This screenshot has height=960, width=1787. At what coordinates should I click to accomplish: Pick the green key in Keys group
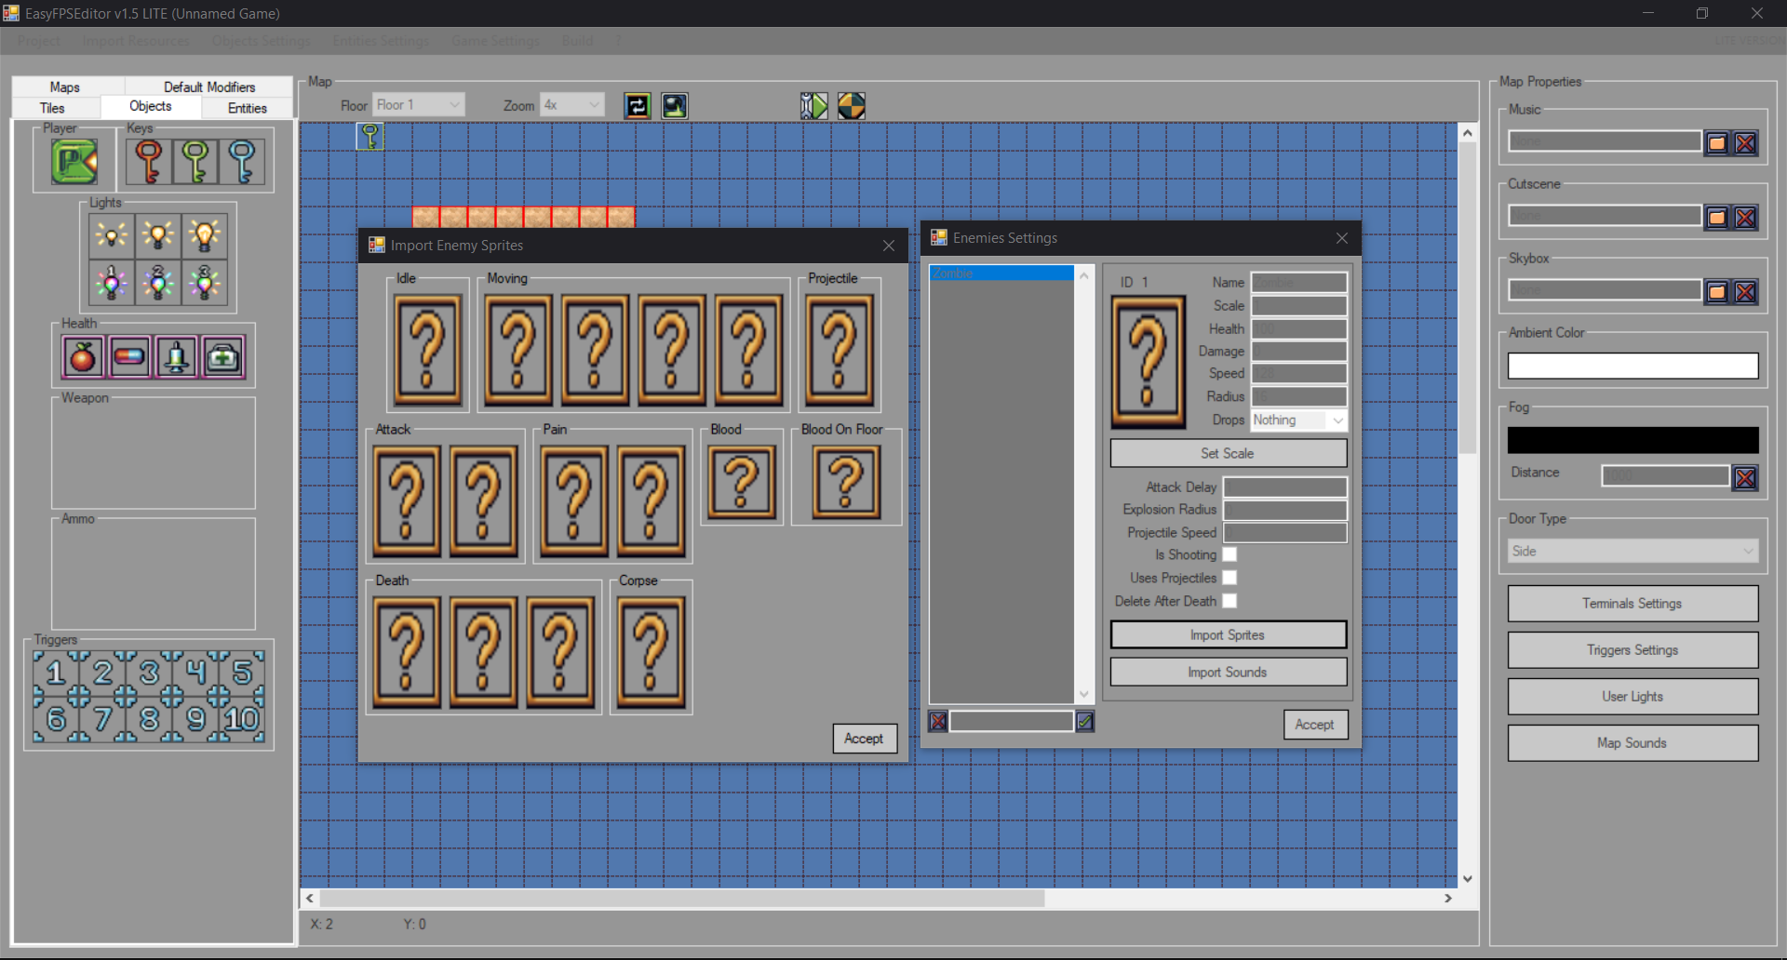click(195, 162)
